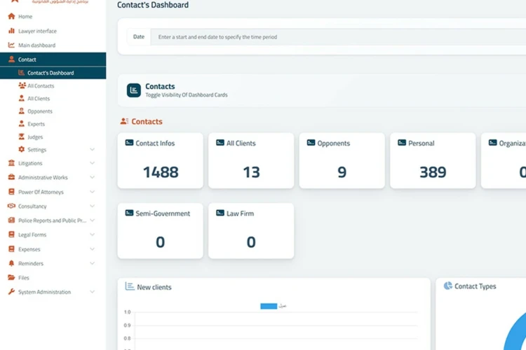
Task: Open the Law Firm 0 card
Action: (x=251, y=231)
